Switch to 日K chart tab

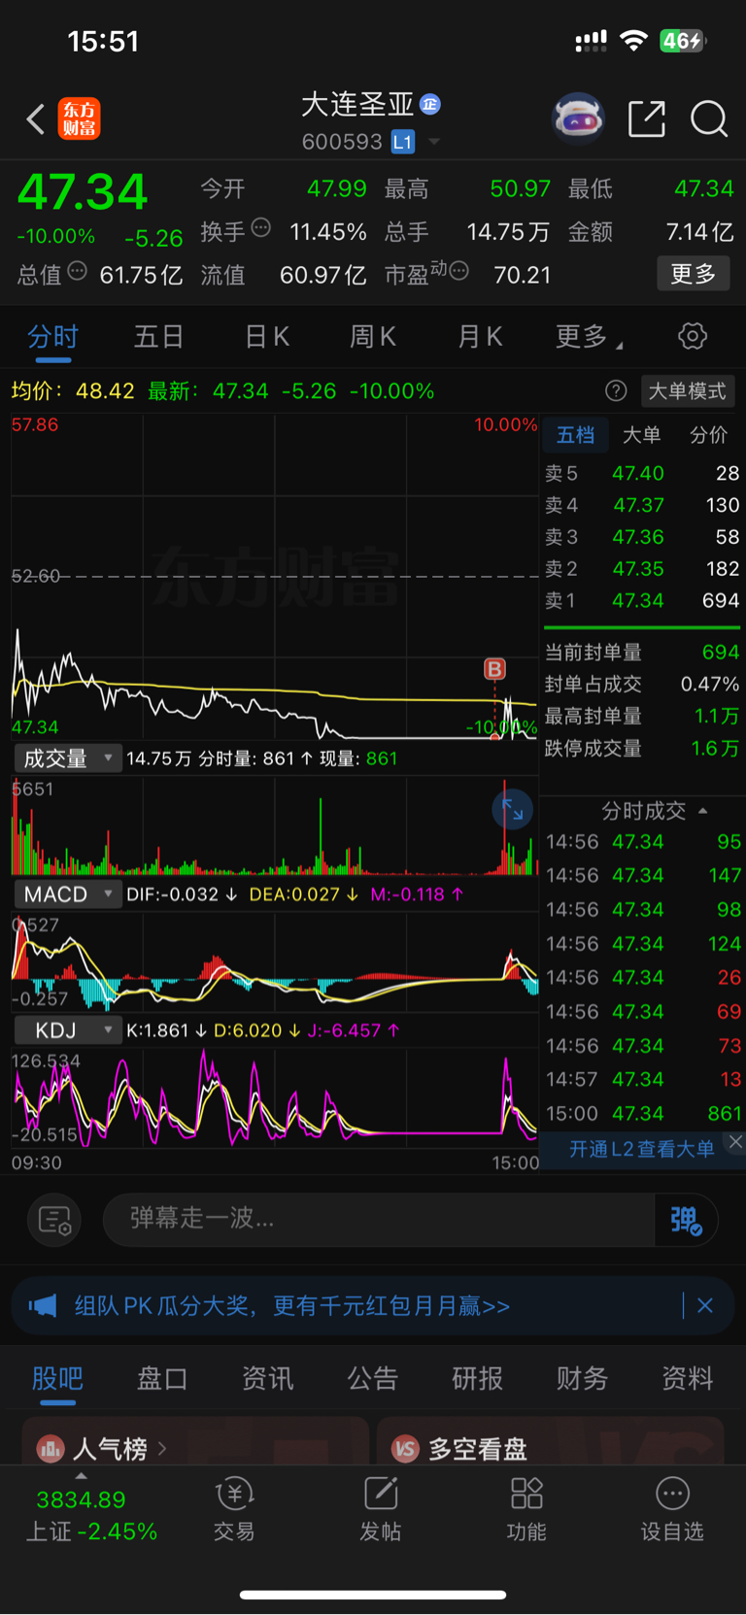coord(267,337)
